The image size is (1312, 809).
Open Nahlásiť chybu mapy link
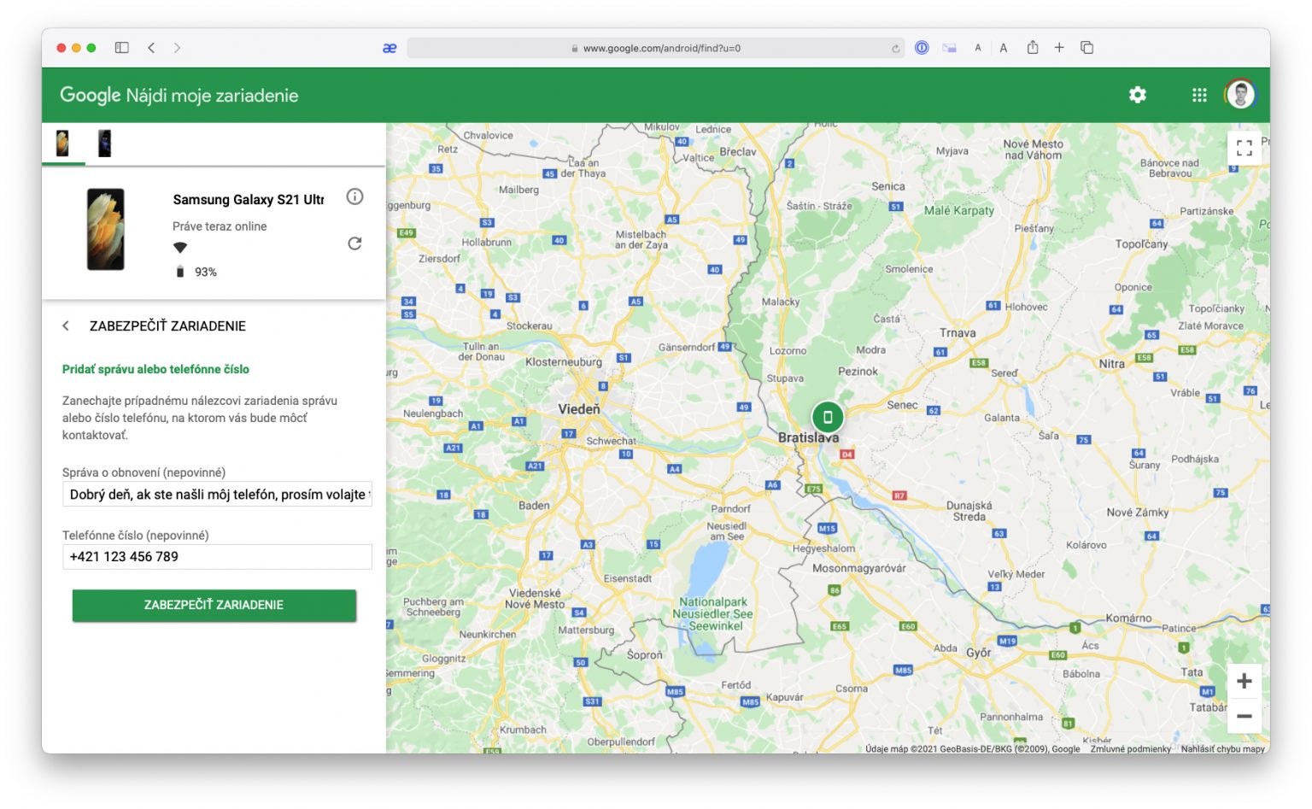tap(1222, 749)
